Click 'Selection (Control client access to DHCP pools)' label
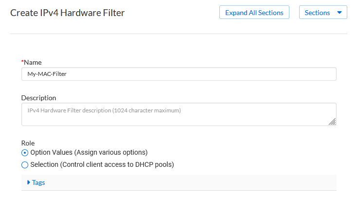The height and width of the screenshot is (198, 357). tap(102, 164)
